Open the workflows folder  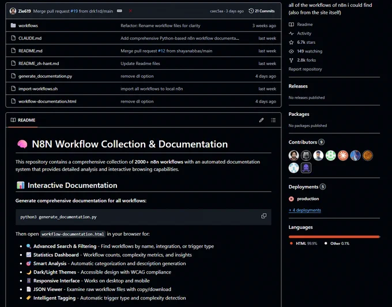coord(28,25)
